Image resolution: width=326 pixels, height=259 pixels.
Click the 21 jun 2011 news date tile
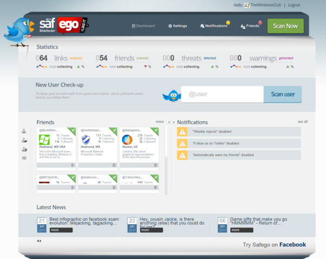click(42, 225)
